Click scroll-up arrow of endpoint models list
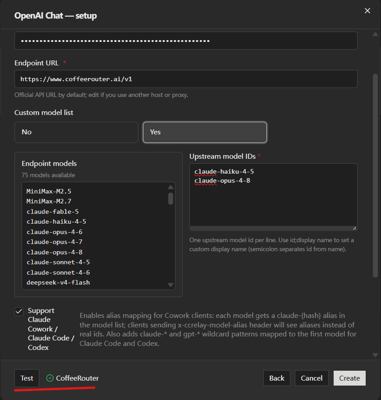The height and width of the screenshot is (400, 381). (170, 187)
